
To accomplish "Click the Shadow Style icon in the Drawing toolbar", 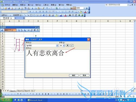I will click(x=79, y=15).
